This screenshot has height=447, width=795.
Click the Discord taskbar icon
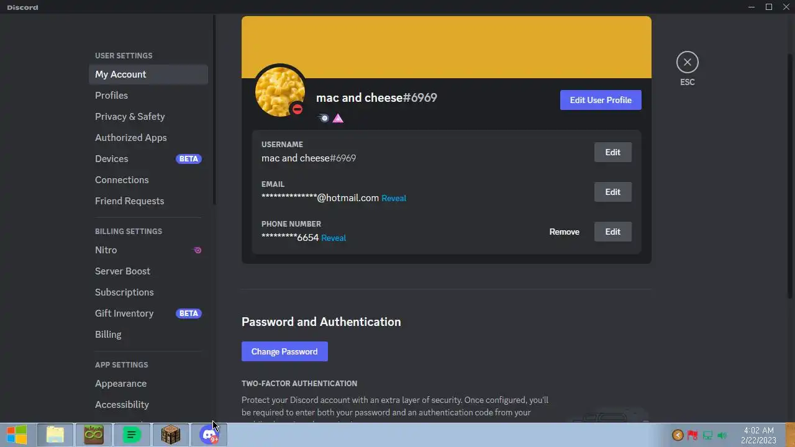point(209,435)
